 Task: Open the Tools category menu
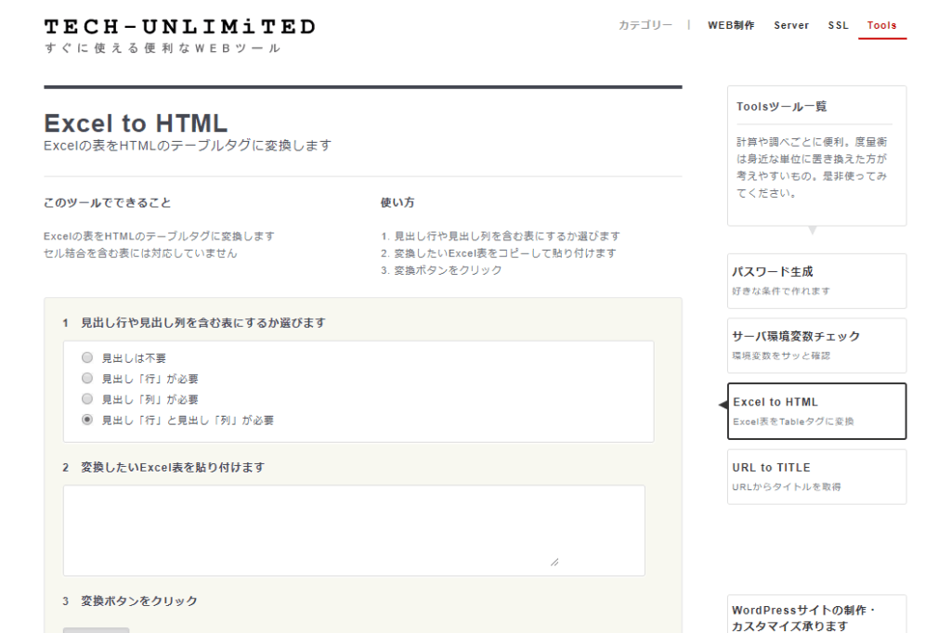click(x=882, y=25)
